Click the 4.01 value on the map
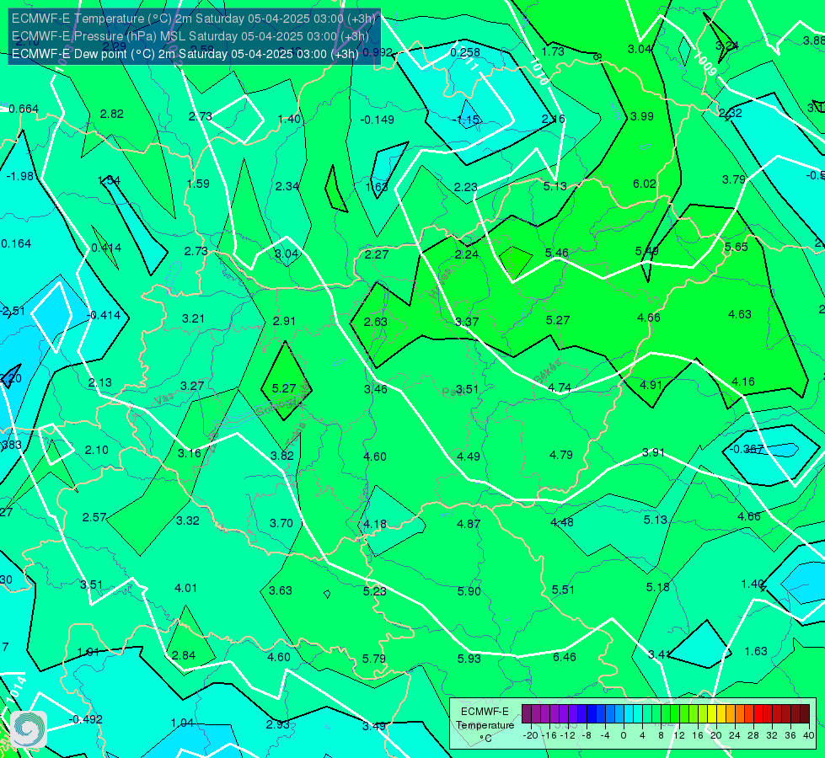This screenshot has height=758, width=825. click(185, 588)
